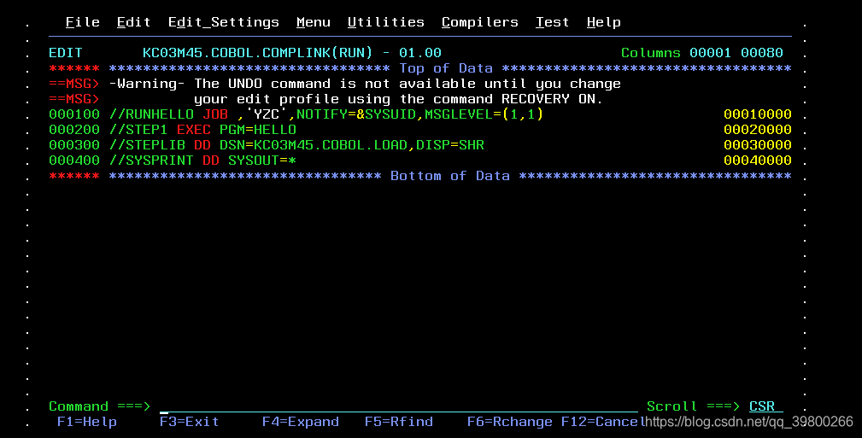Click sequence number 00020000
This screenshot has width=862, height=438.
(x=758, y=130)
